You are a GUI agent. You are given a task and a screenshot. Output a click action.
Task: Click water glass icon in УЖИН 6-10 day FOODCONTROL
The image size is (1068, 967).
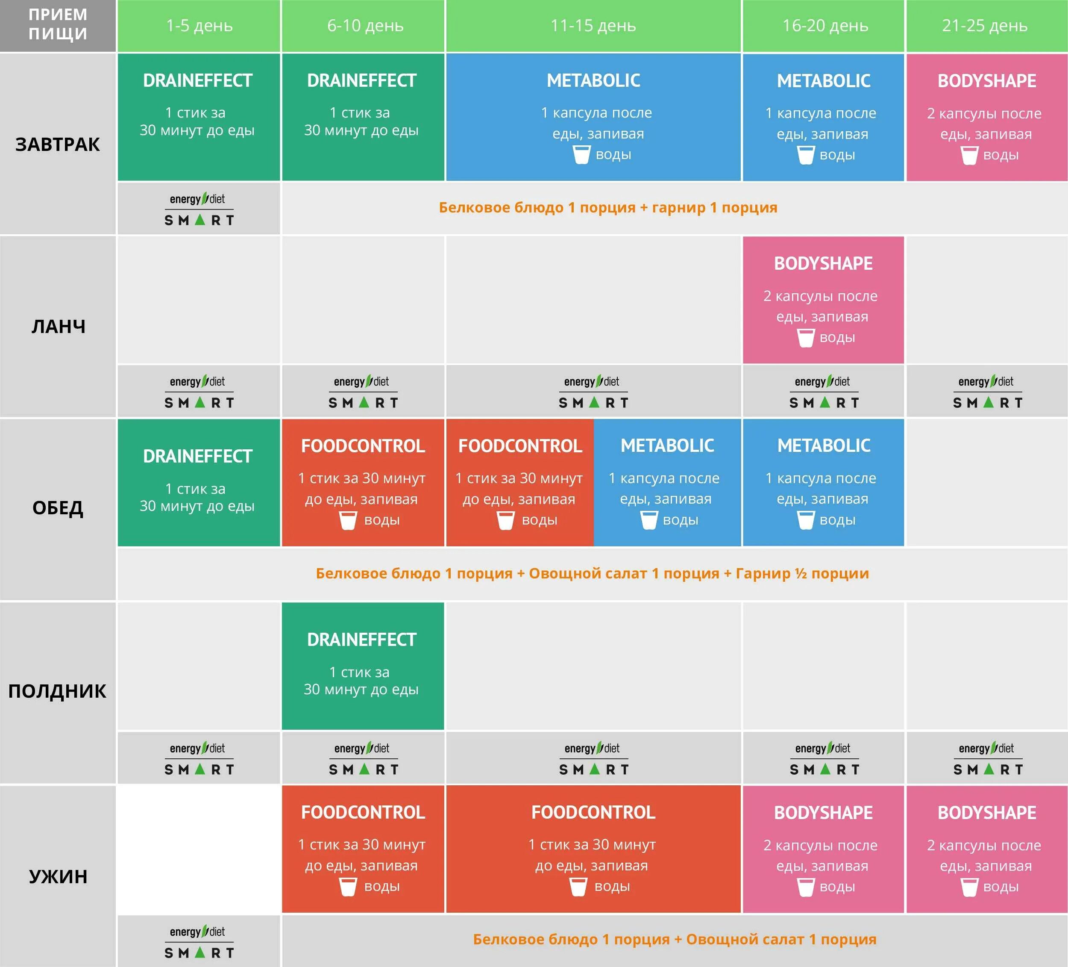tap(347, 887)
